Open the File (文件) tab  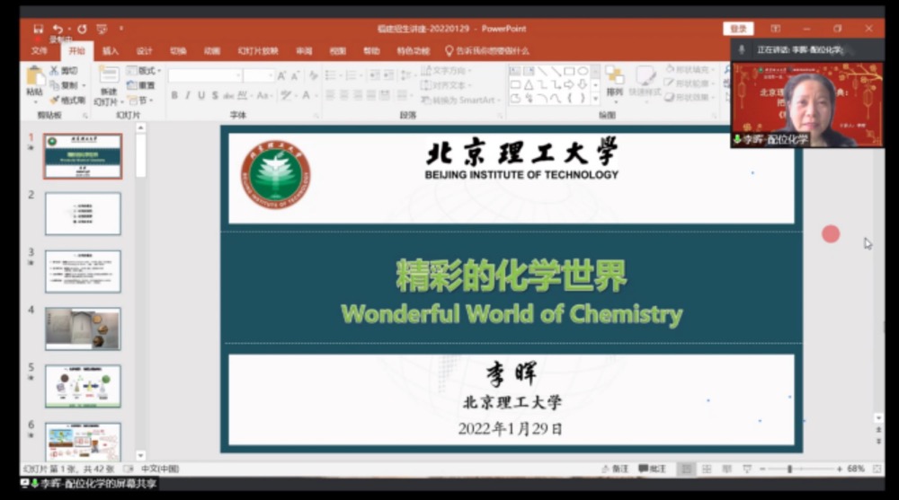click(39, 51)
